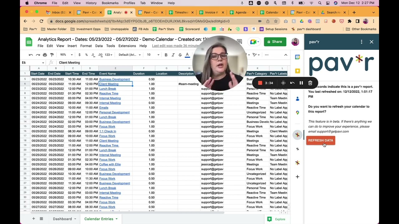Open the 123 number format dropdown
Screen dimensions: 399x224
click(108, 55)
